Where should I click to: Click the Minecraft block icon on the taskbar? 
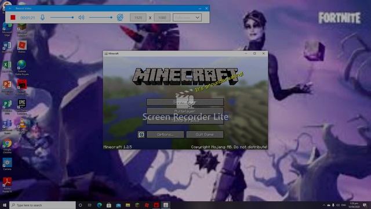(137, 205)
